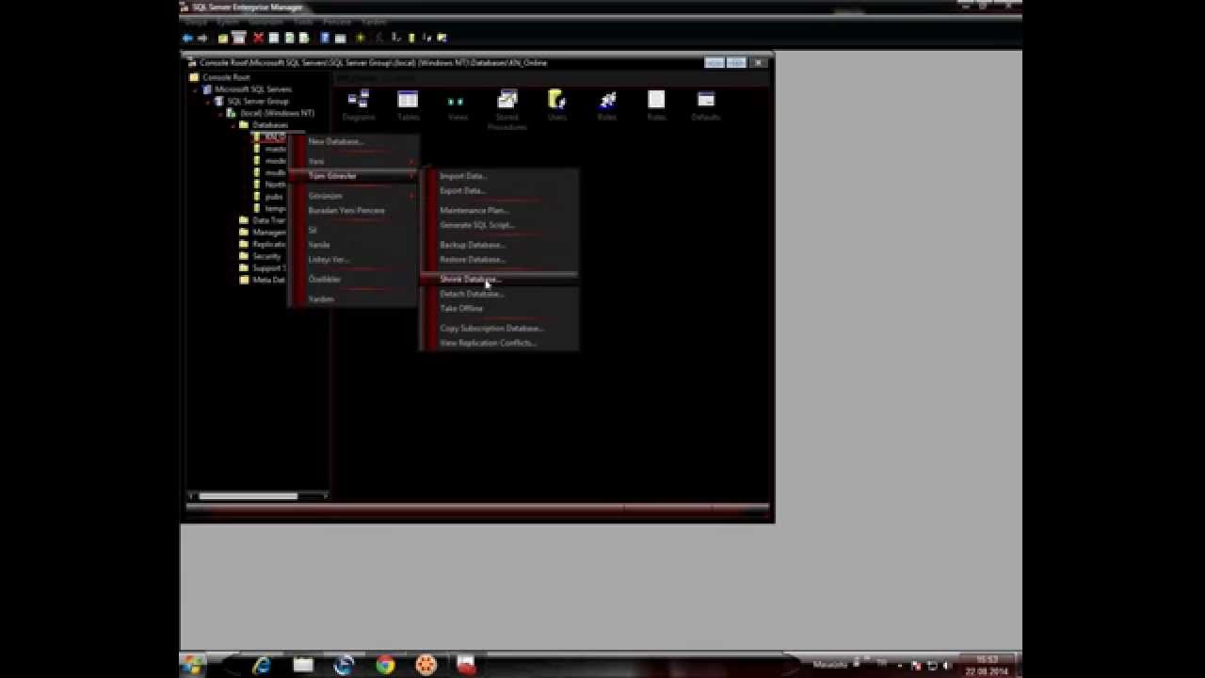Click the red X Delete toolbar icon
Image resolution: width=1205 pixels, height=678 pixels.
(258, 38)
